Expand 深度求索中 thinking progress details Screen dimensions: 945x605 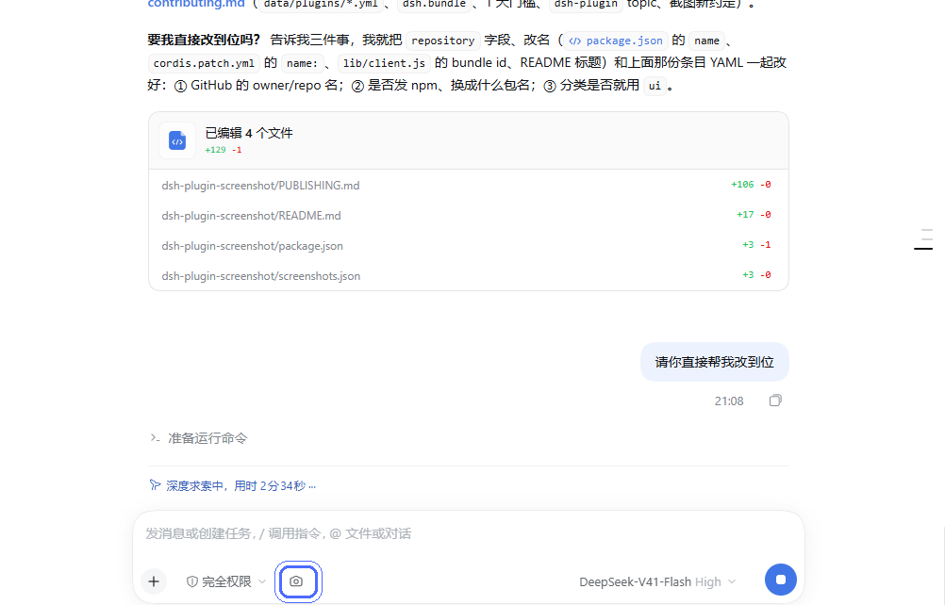point(233,486)
